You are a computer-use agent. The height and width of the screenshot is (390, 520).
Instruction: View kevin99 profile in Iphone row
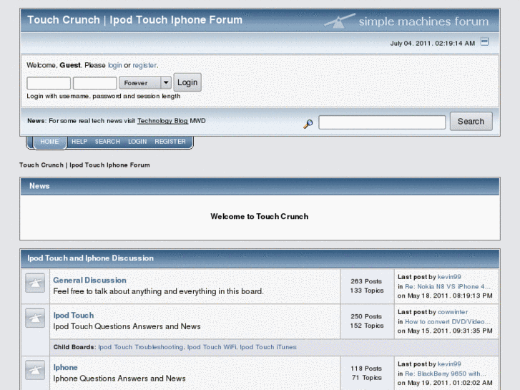(449, 364)
